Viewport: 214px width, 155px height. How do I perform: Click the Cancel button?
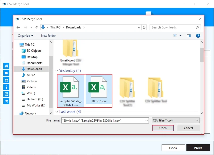[188, 128]
